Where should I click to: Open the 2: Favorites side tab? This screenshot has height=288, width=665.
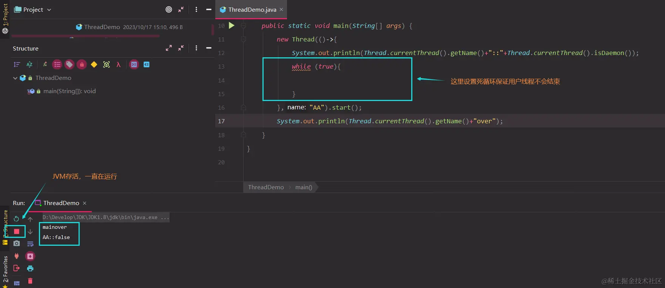[x=5, y=269]
